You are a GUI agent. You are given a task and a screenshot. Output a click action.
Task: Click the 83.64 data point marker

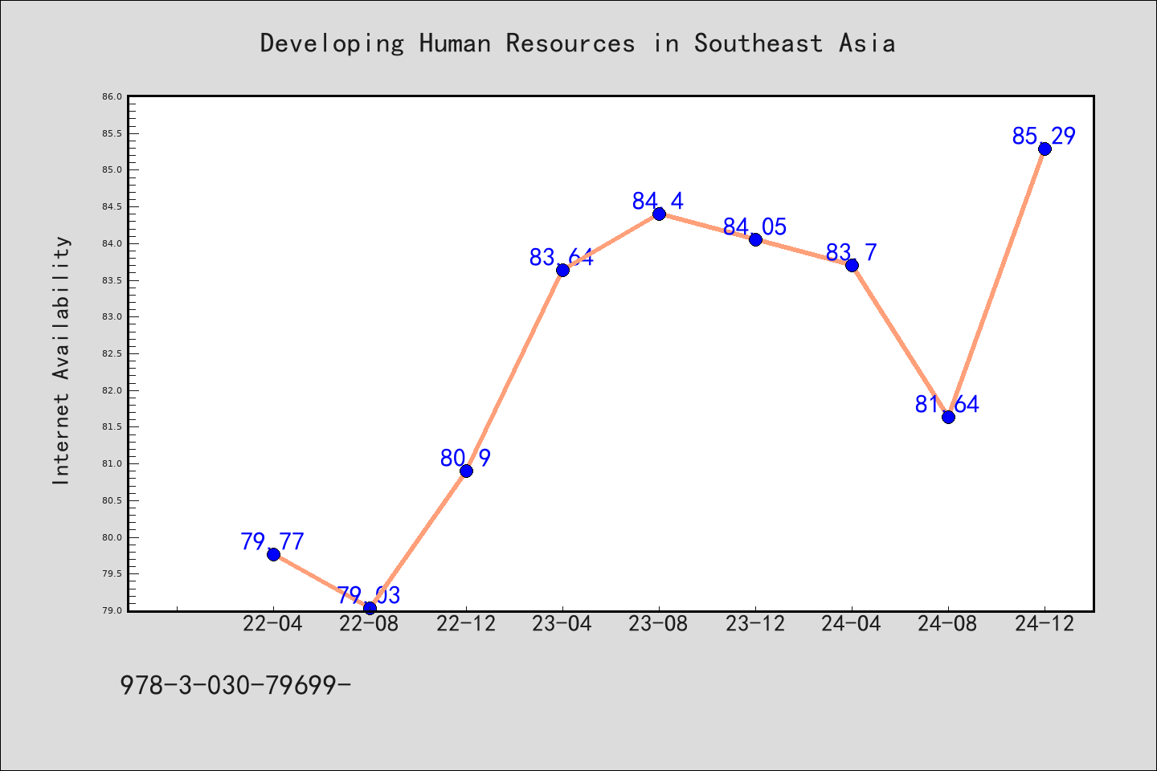click(562, 270)
